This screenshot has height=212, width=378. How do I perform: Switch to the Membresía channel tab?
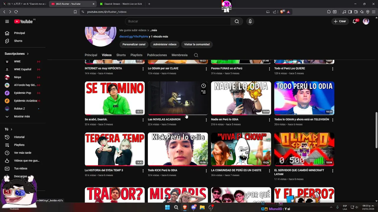pyautogui.click(x=179, y=55)
